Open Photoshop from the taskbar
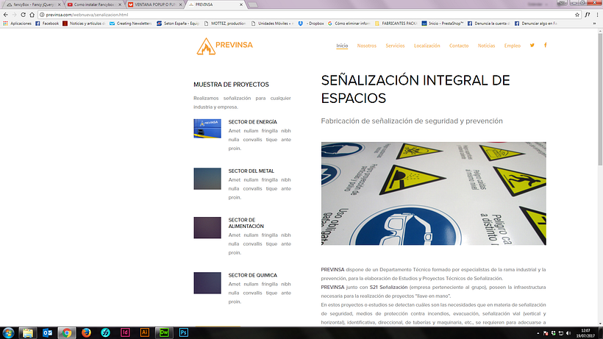 point(184,332)
